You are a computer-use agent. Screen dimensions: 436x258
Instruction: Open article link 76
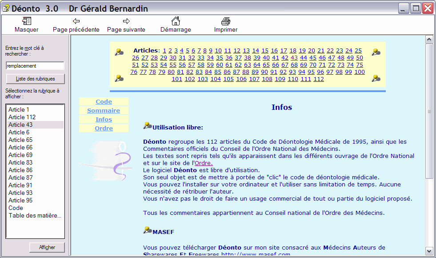tap(134, 72)
